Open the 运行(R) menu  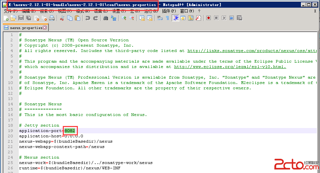(x=151, y=11)
